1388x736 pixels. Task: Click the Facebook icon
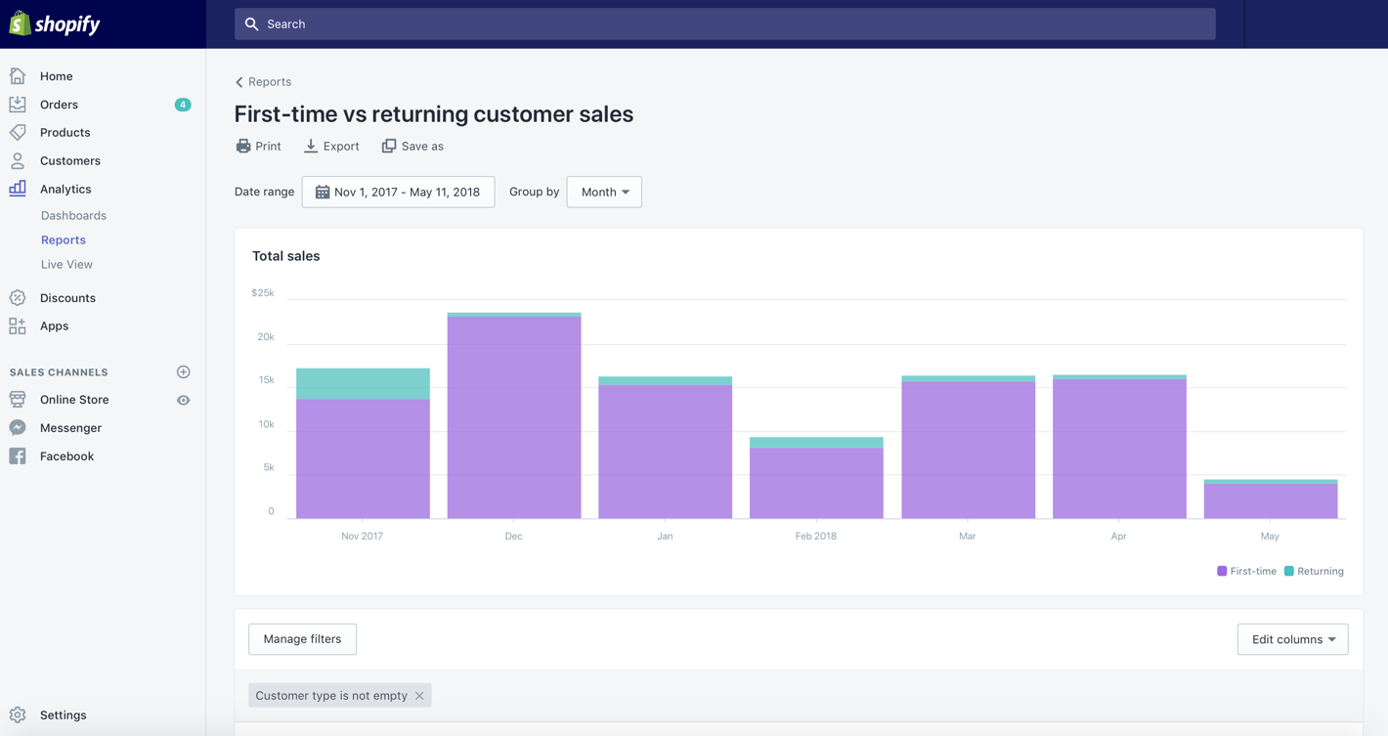pyautogui.click(x=18, y=455)
